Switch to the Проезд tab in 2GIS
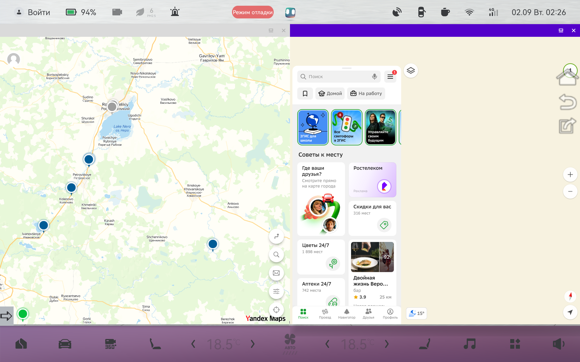Image resolution: width=580 pixels, height=362 pixels. [325, 314]
